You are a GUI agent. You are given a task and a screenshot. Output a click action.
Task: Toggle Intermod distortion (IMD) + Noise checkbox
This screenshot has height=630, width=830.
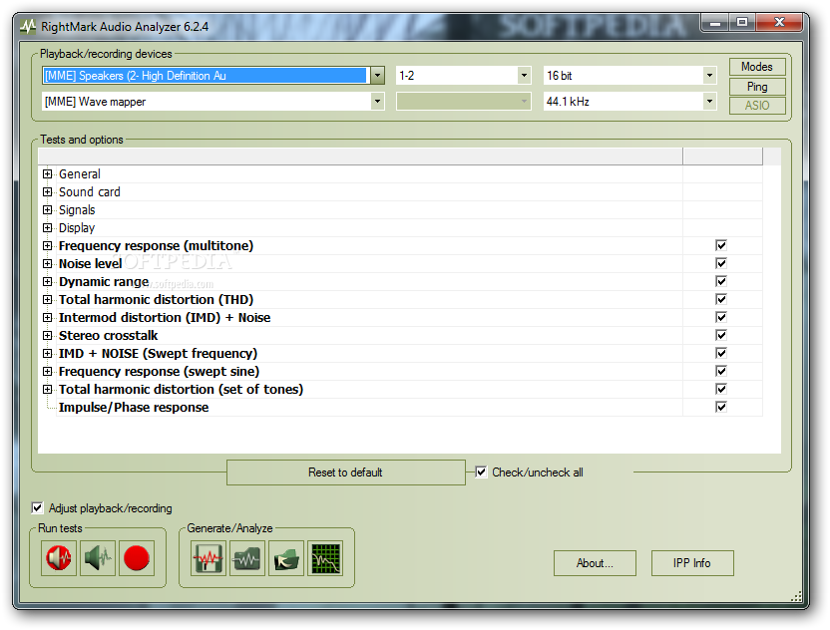[721, 317]
